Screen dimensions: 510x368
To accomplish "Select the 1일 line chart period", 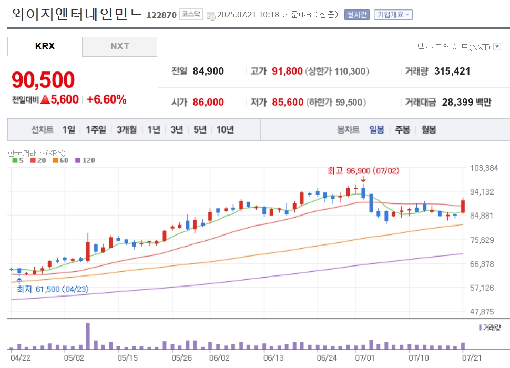I will tap(69, 130).
